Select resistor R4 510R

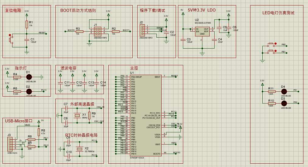click(17, 77)
